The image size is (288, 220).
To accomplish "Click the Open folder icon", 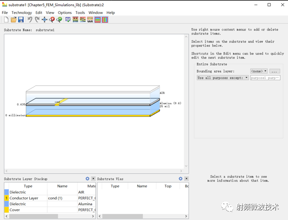I will [14, 20].
